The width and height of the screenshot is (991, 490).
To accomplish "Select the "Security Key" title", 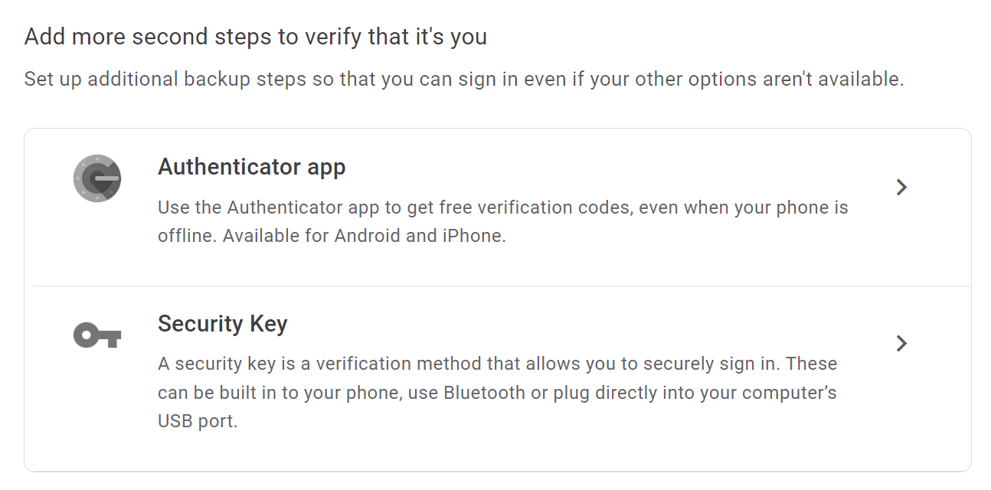I will pyautogui.click(x=222, y=324).
